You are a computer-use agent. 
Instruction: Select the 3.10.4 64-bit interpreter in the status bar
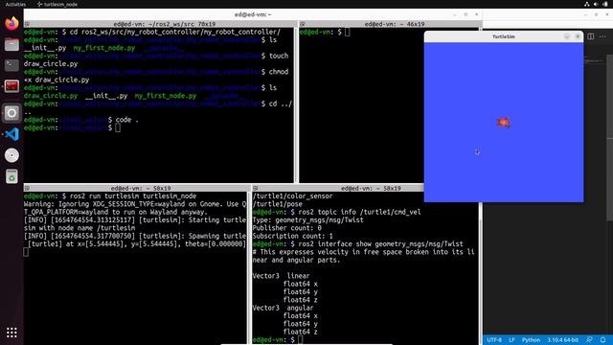pyautogui.click(x=562, y=340)
